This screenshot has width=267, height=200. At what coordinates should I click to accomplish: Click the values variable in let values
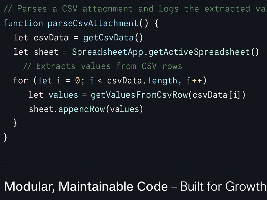(x=63, y=95)
